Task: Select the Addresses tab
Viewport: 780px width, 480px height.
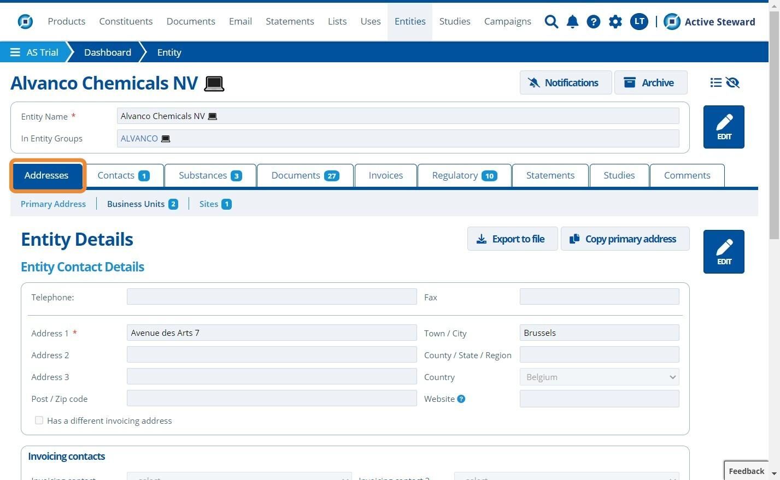Action: tap(47, 175)
